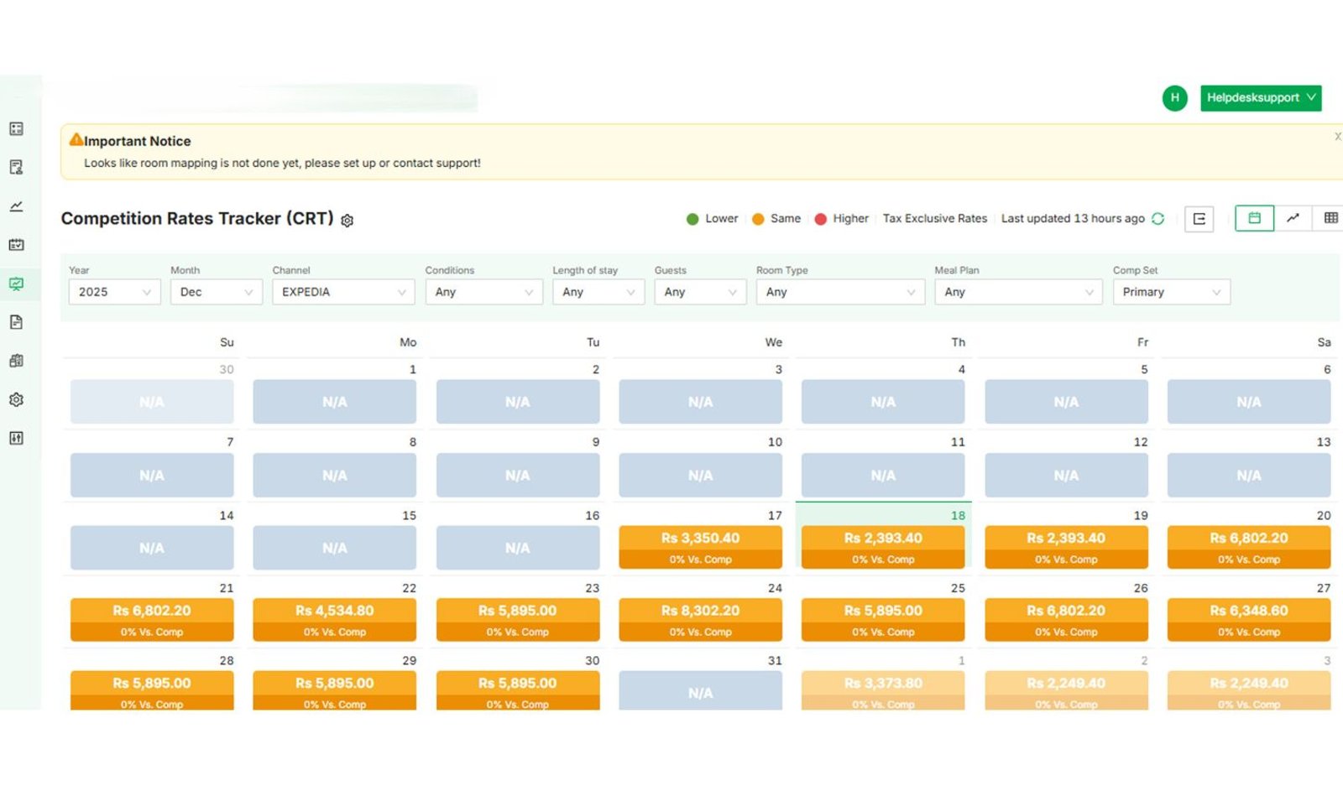Open the Room Type dropdown
This screenshot has height=786, width=1343.
pos(840,292)
